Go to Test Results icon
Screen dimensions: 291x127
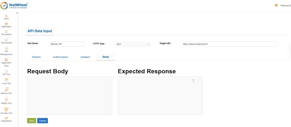click(6, 40)
